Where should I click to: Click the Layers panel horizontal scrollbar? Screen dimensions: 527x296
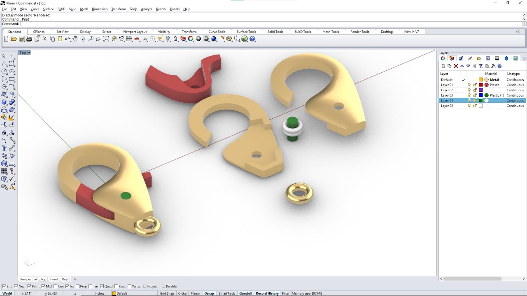(472, 278)
